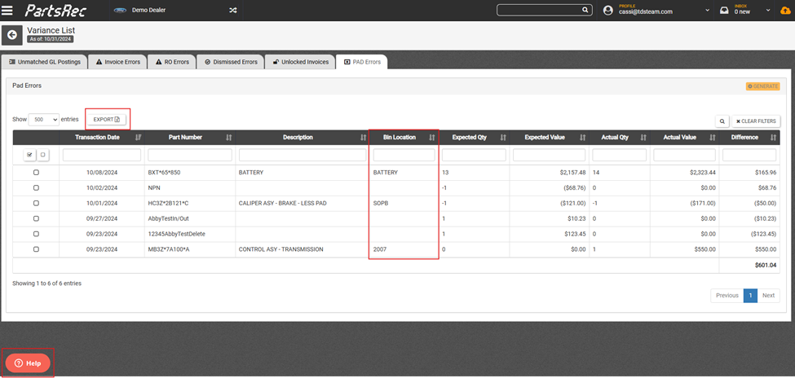The width and height of the screenshot is (795, 378).
Task: Check the row for HC3Z*2B121*C
Action: click(36, 203)
